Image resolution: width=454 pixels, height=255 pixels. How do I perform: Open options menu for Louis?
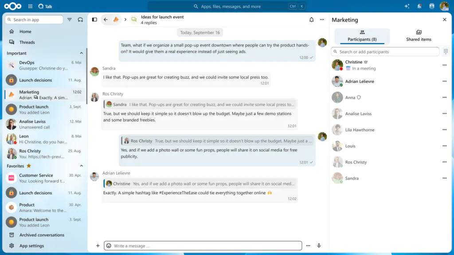pyautogui.click(x=444, y=146)
